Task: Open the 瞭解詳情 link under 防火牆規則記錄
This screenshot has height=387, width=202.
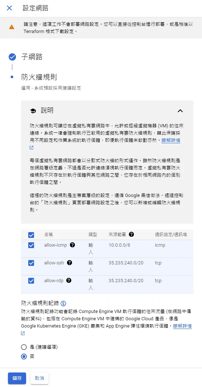Action: click(182, 326)
